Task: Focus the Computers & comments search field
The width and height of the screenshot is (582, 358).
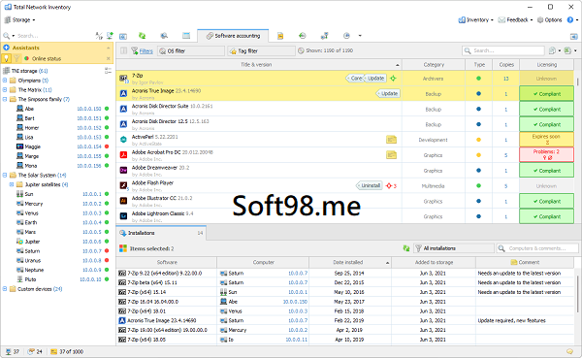Action: (x=537, y=248)
